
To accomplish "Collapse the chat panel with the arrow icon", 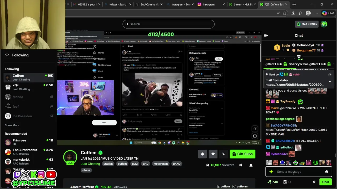I will tap(266, 35).
